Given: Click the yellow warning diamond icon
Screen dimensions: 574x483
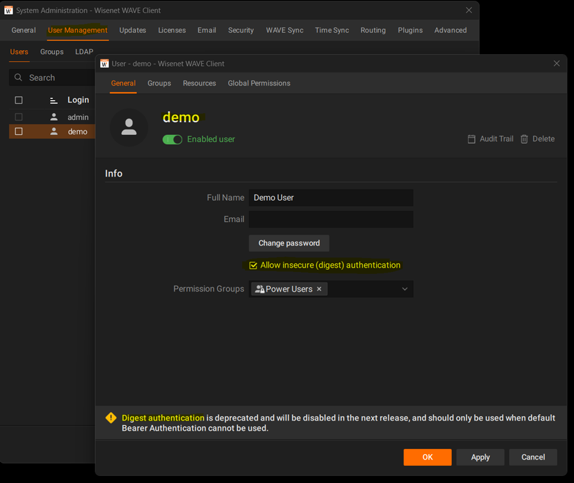Looking at the screenshot, I should 111,418.
